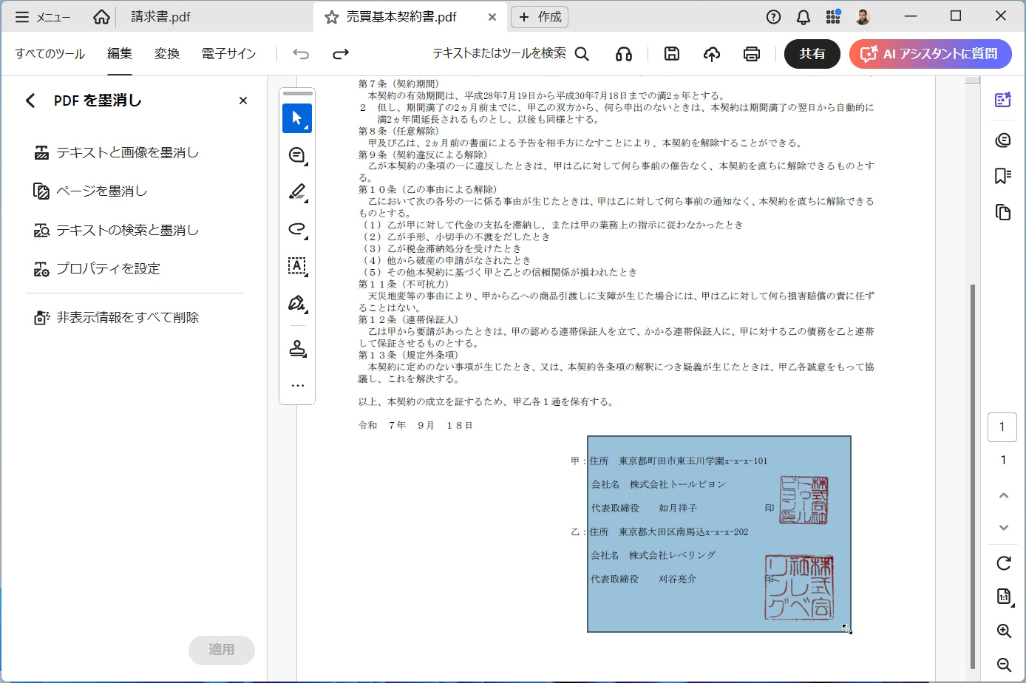
Task: Click the redaction box resize handle
Action: [847, 629]
